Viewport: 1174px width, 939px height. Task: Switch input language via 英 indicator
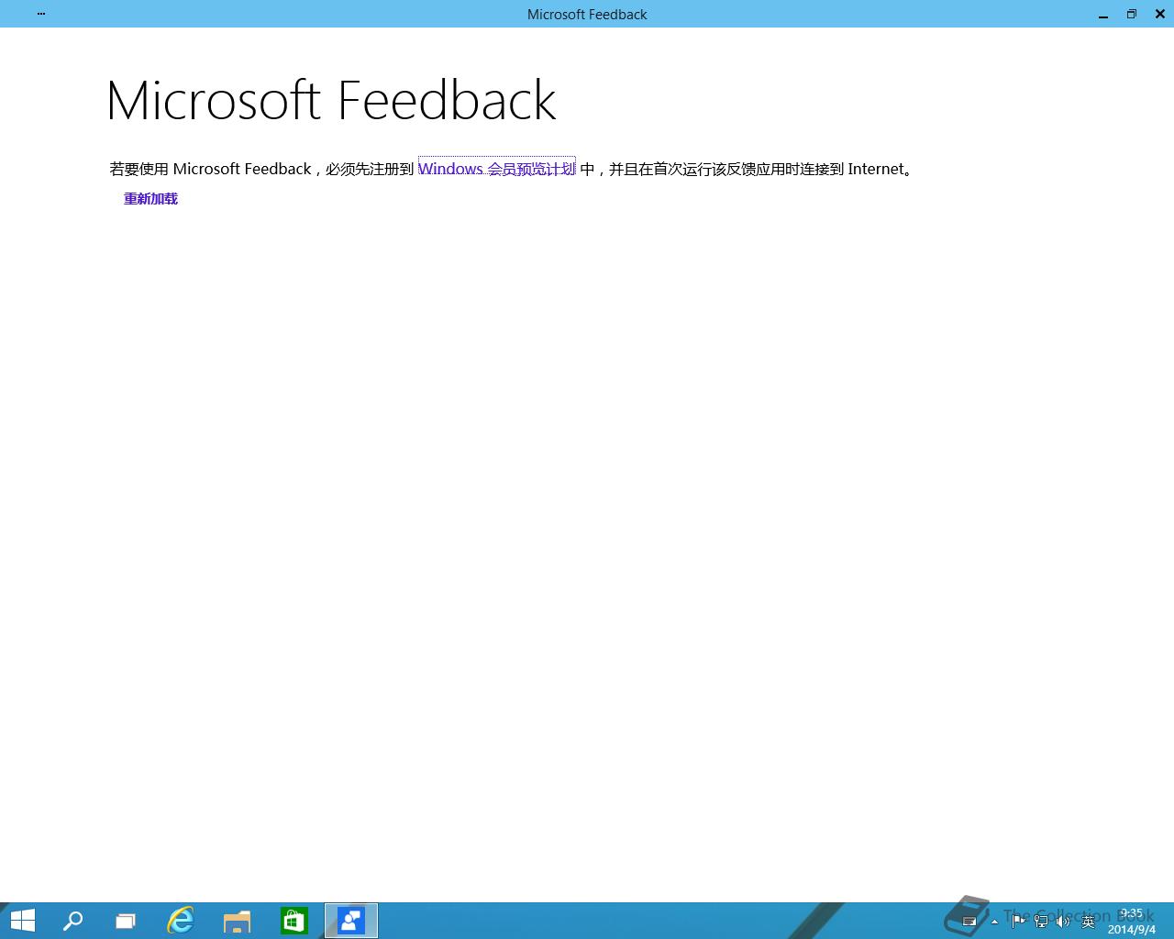tap(1089, 921)
